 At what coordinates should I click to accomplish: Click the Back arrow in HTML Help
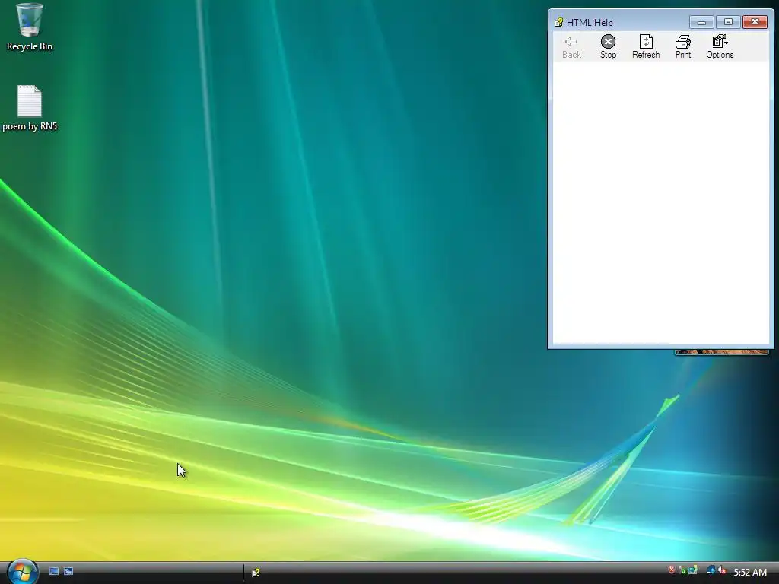pos(571,47)
